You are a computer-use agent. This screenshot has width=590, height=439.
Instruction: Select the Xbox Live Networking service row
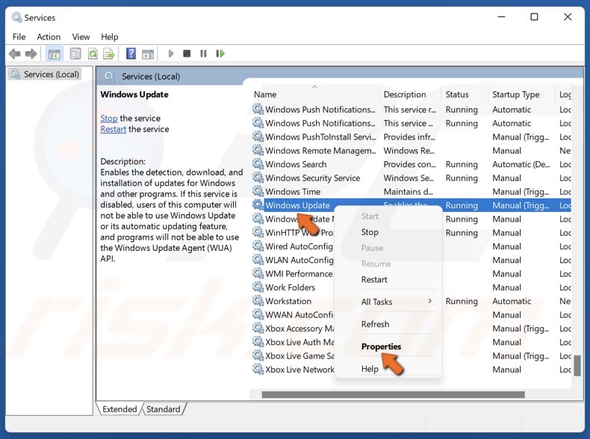coord(412,370)
